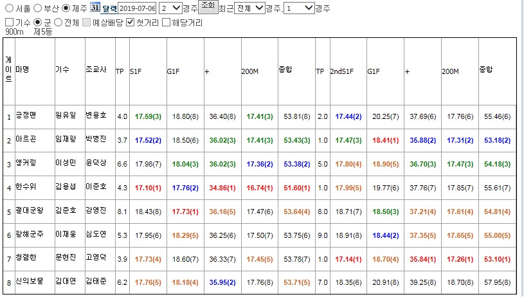This screenshot has height=299, width=524.
Task: Click the 달력 link
Action: point(109,9)
